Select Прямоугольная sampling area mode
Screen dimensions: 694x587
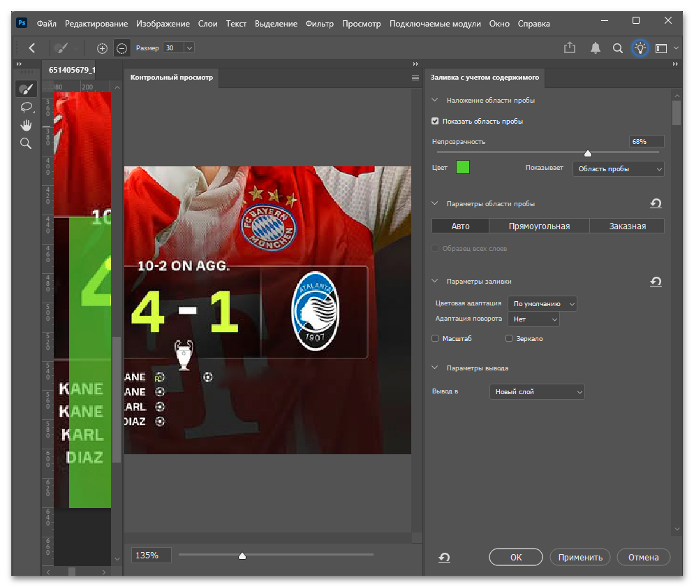pyautogui.click(x=539, y=226)
